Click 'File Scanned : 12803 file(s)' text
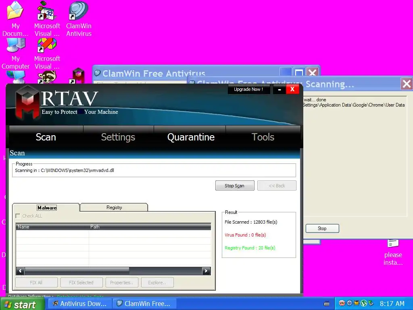Screen dimensions: 413x310 pos(251,222)
